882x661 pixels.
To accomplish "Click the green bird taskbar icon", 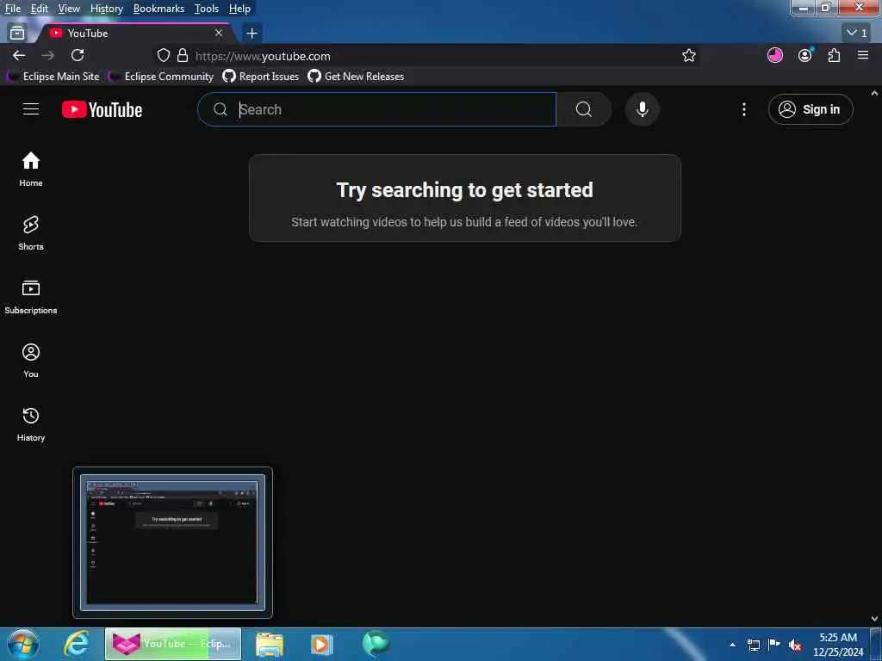I will tap(376, 644).
